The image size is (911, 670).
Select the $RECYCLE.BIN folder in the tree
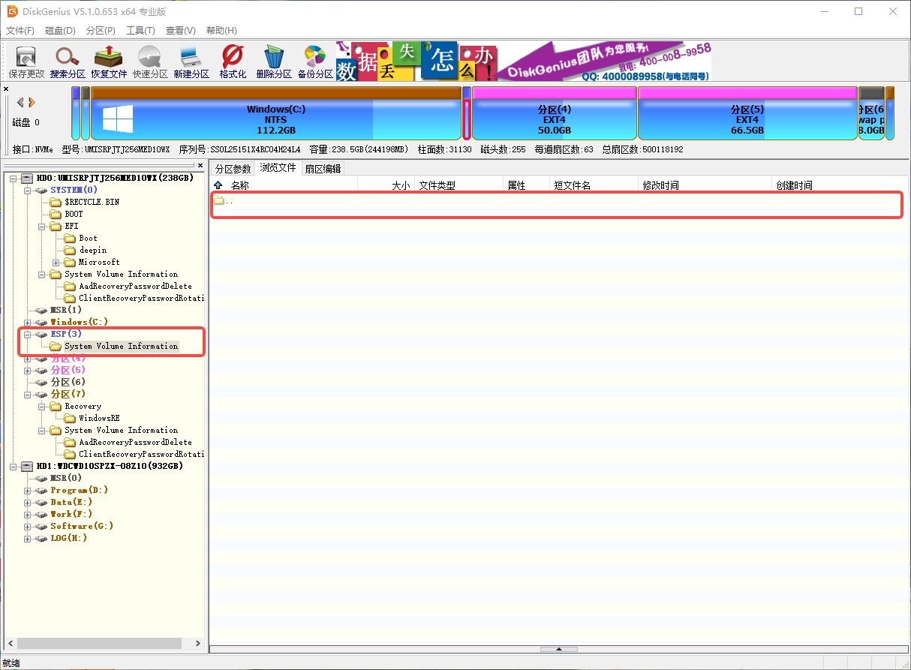[92, 202]
